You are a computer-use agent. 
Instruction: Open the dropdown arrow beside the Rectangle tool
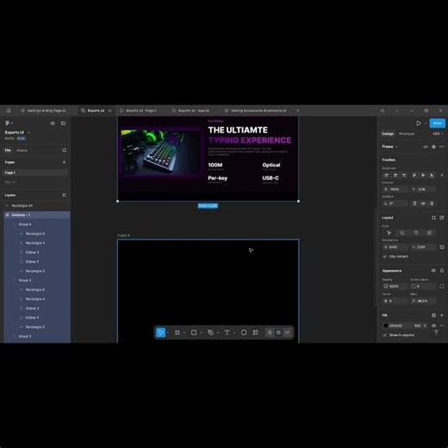(x=201, y=333)
